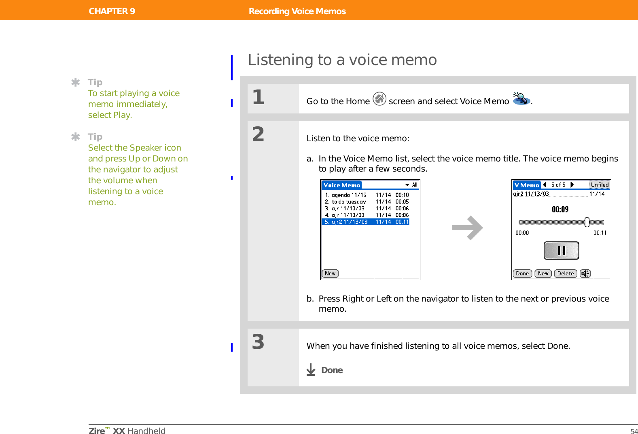Click the first Tip asterisk icon
The image size is (638, 434).
click(x=75, y=82)
